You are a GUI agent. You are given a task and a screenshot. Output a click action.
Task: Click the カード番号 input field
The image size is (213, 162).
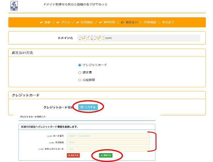pyautogui.click(x=108, y=136)
